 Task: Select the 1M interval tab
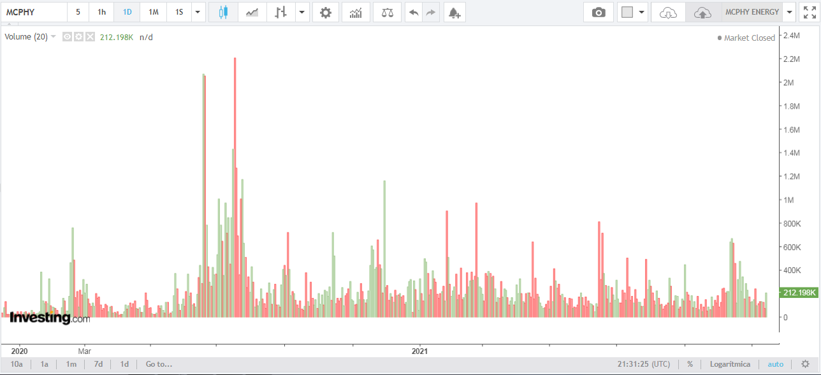click(x=154, y=12)
